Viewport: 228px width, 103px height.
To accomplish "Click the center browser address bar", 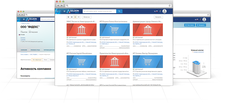I will coord(118,6).
